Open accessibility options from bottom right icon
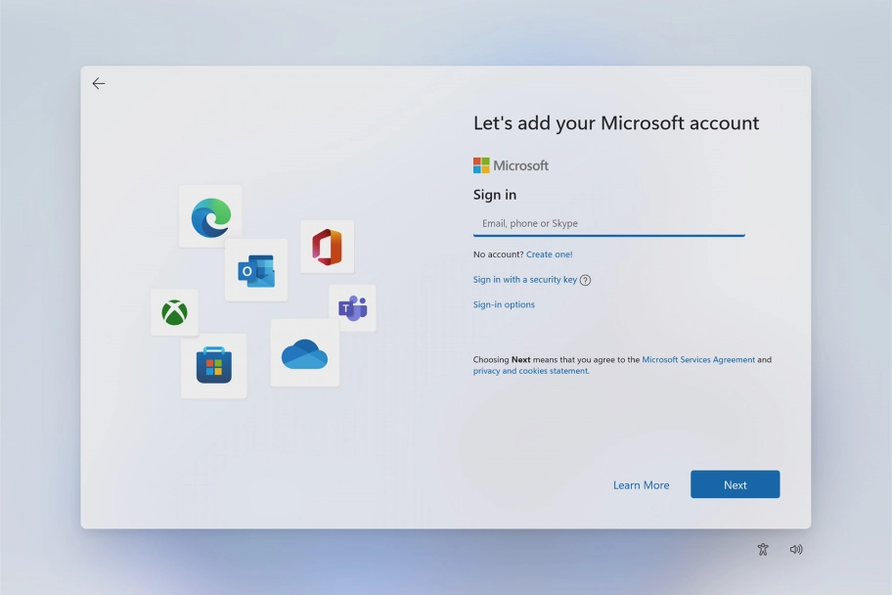The width and height of the screenshot is (892, 595). [763, 549]
